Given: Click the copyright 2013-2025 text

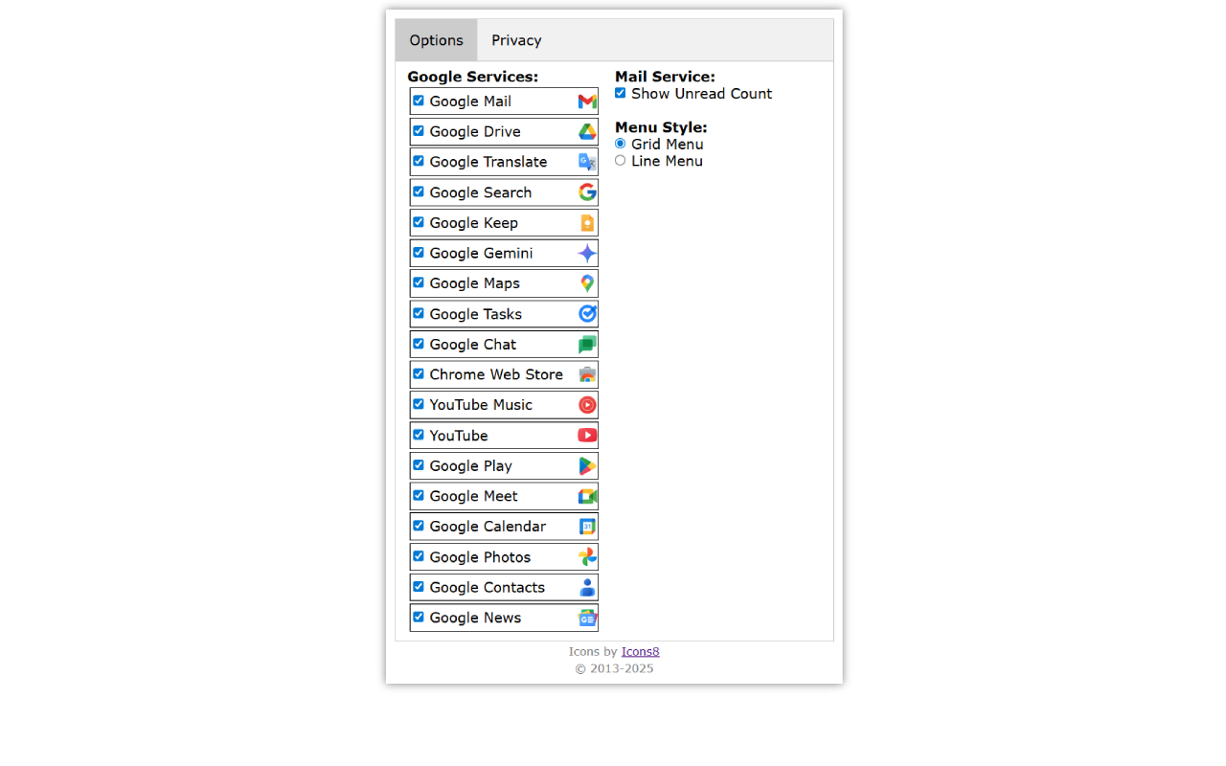Looking at the screenshot, I should tap(614, 668).
